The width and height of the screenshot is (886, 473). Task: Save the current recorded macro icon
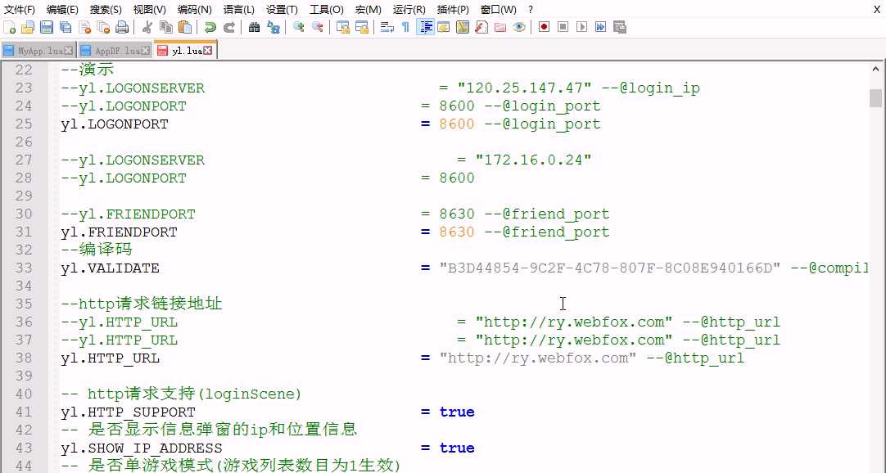(x=620, y=27)
